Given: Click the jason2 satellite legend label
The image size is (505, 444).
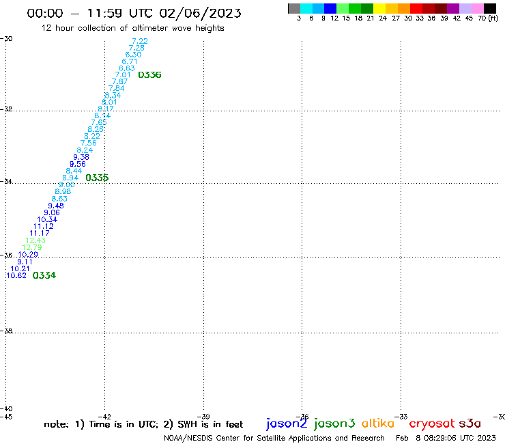Looking at the screenshot, I should coord(287,424).
